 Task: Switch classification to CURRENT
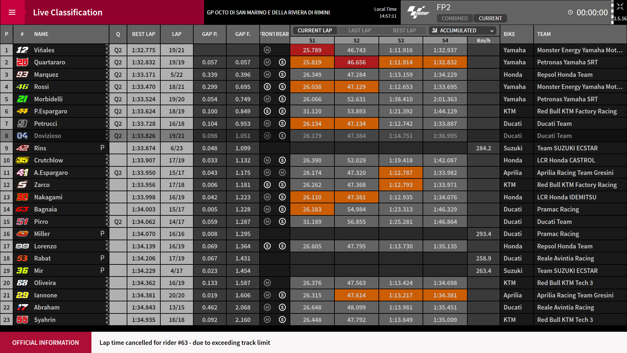pos(490,18)
